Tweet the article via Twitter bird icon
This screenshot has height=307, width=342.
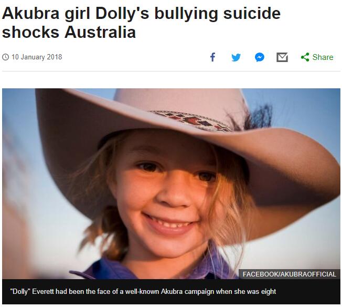click(x=236, y=57)
